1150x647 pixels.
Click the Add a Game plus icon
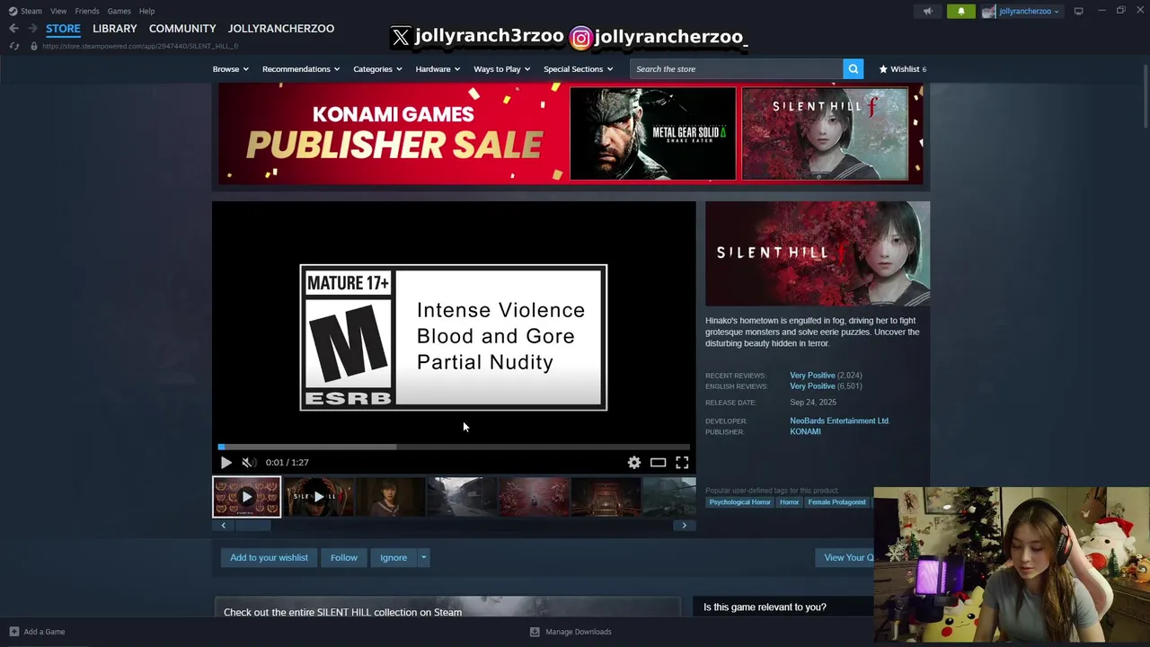coord(13,632)
